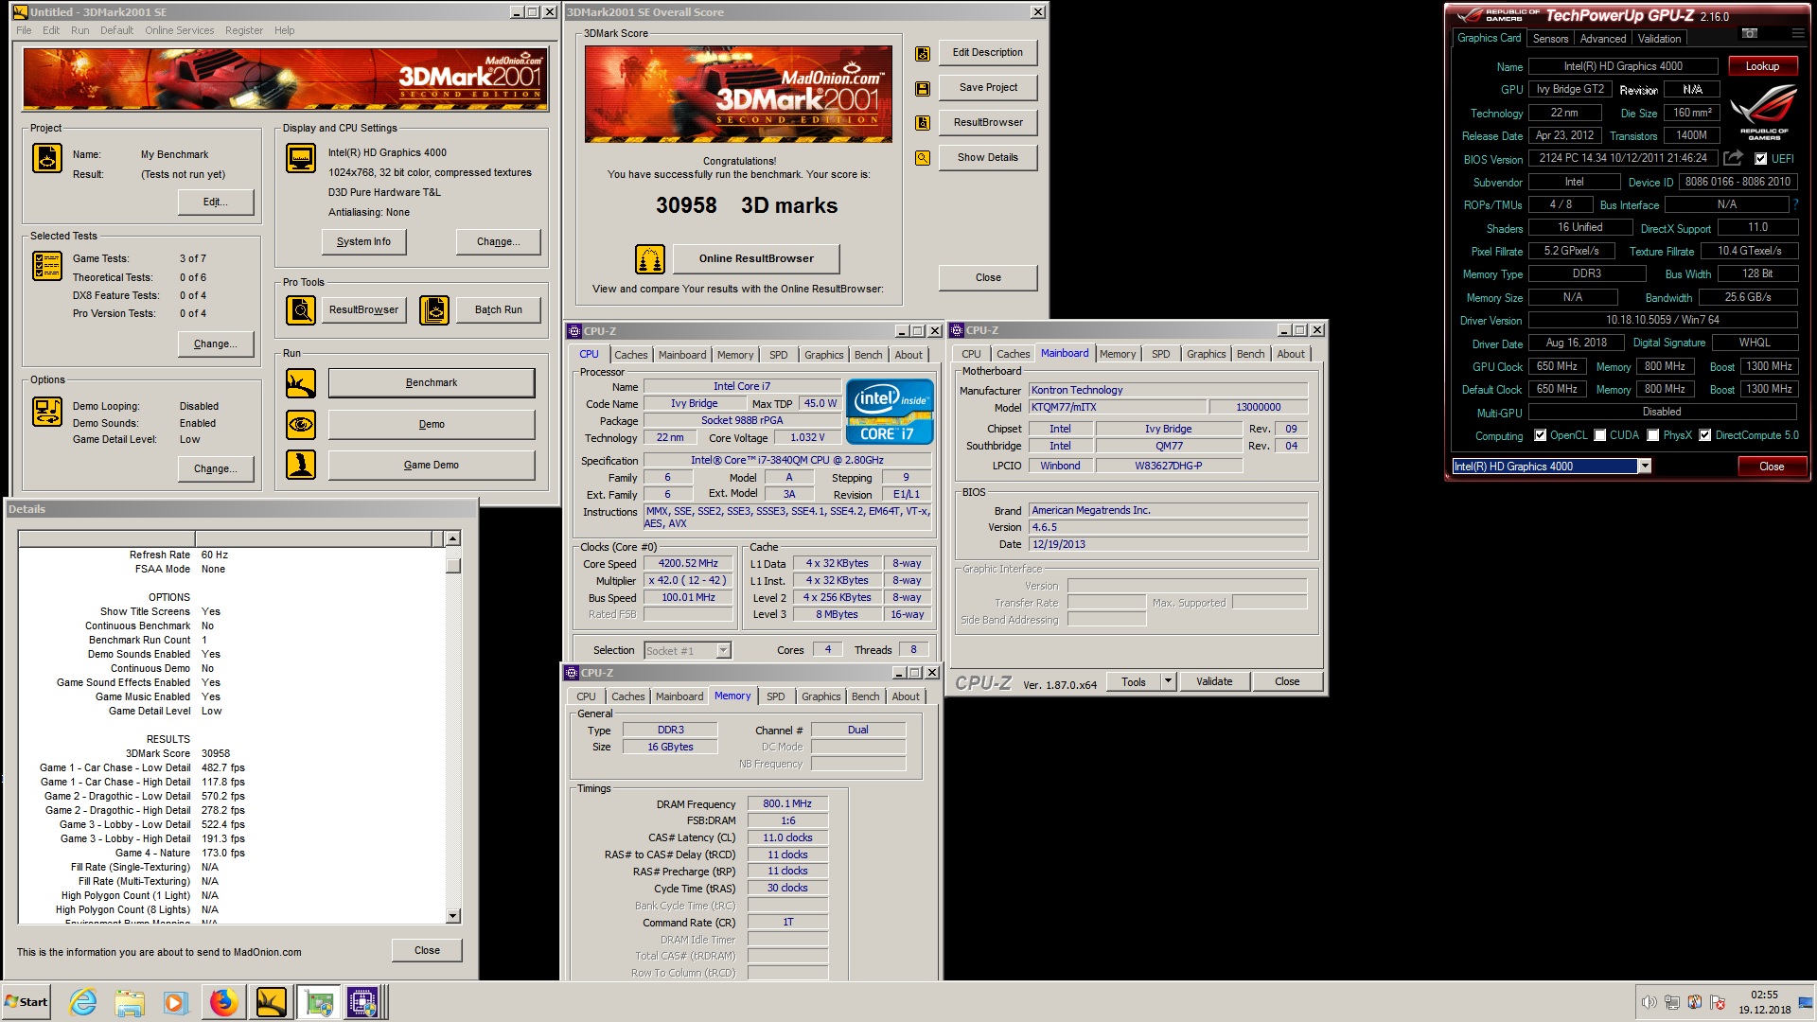
Task: Click the Benchmark run icon
Action: coord(301,383)
